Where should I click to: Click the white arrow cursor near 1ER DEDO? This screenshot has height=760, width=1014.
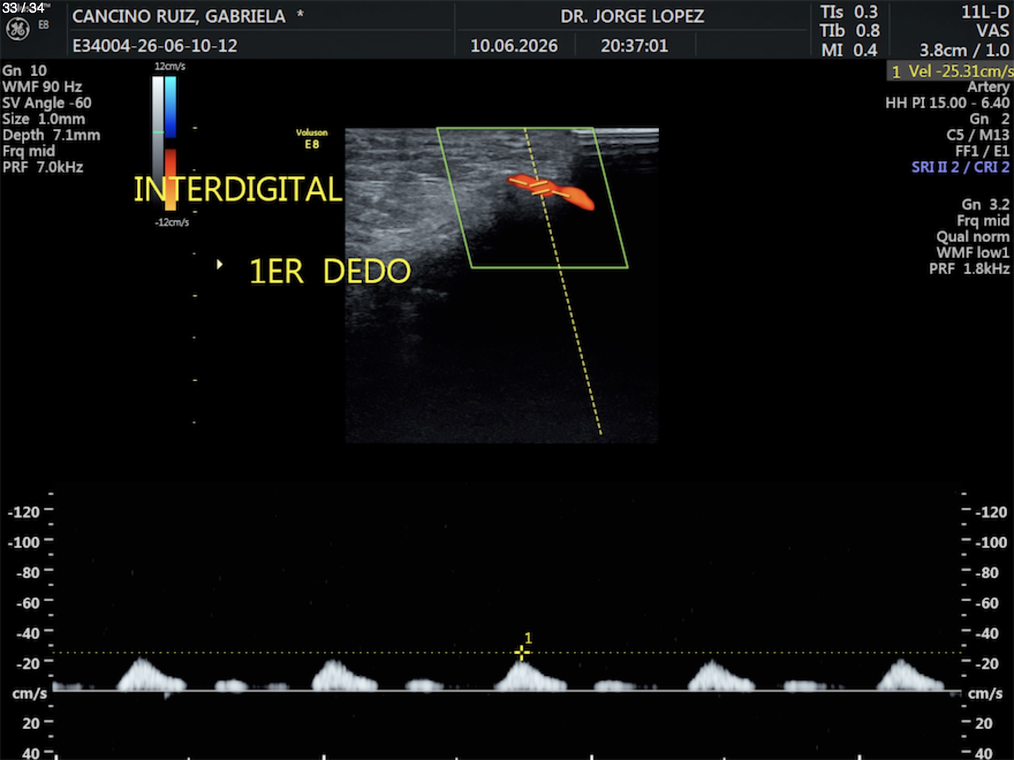click(x=220, y=264)
